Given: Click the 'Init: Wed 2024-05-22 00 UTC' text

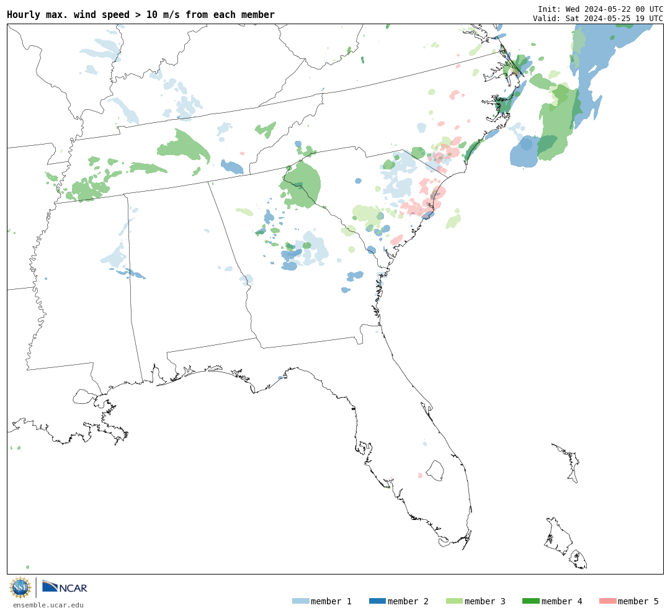Looking at the screenshot, I should pos(601,9).
